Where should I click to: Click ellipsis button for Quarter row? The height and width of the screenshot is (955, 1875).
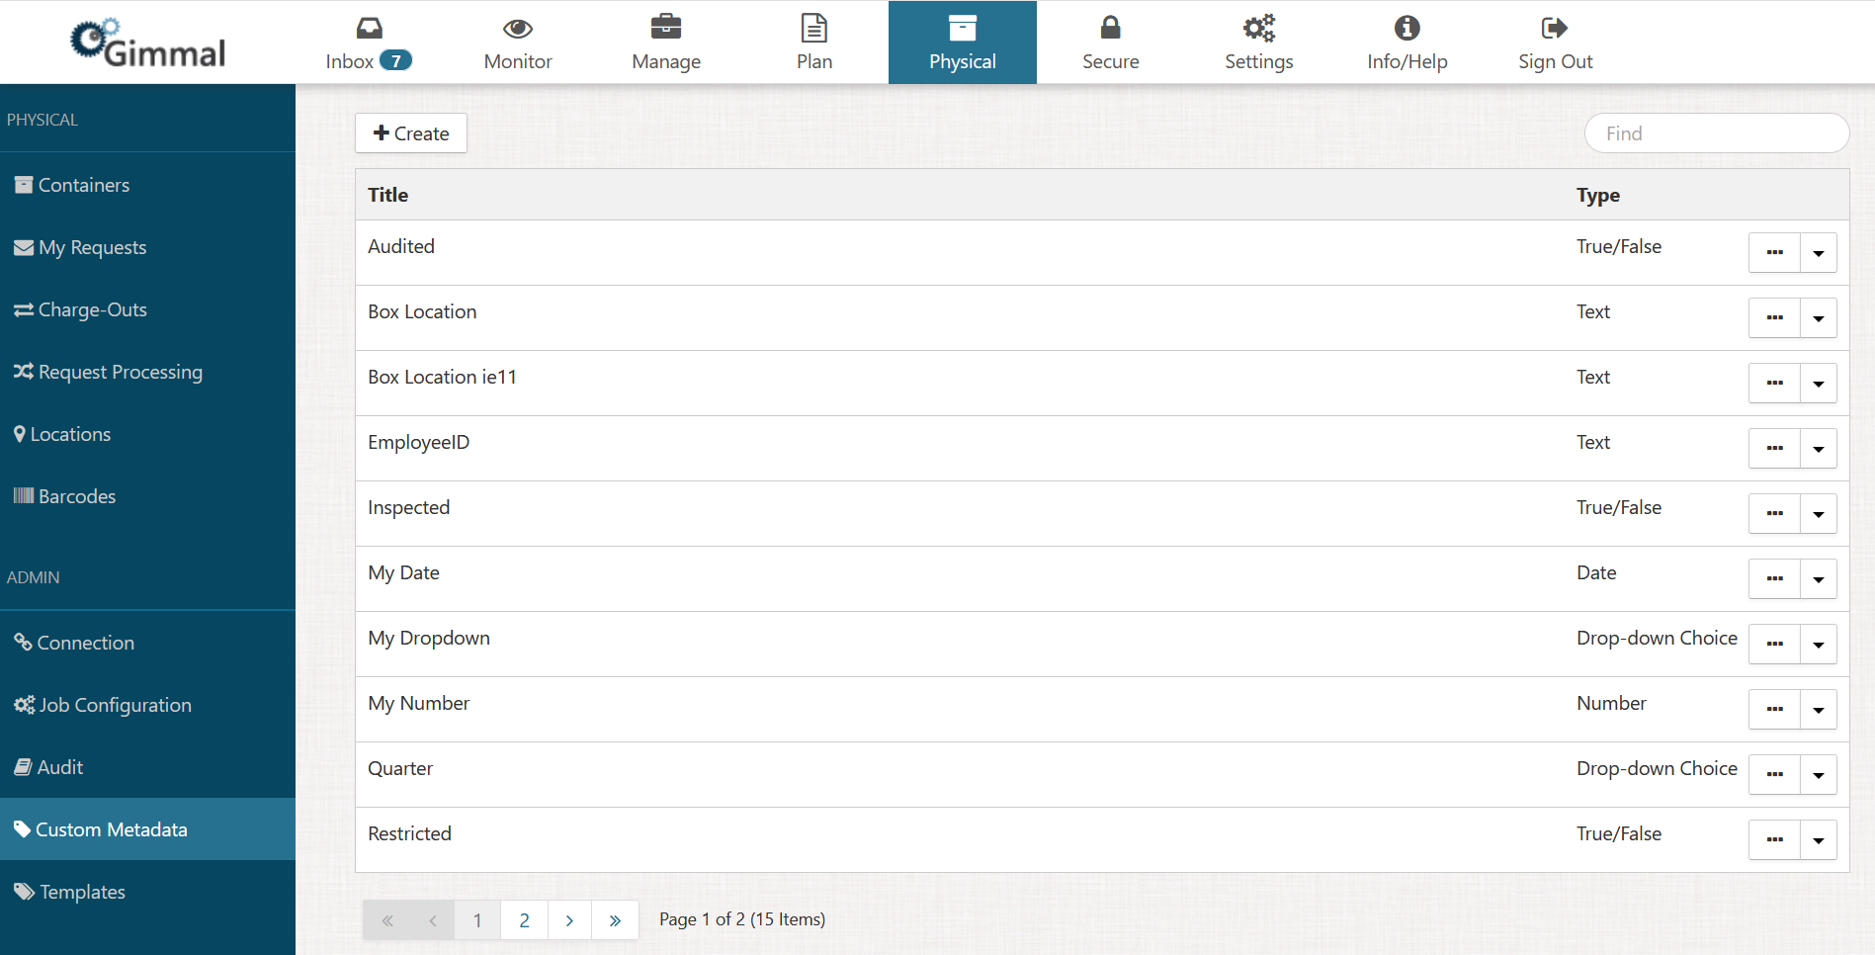pyautogui.click(x=1774, y=775)
